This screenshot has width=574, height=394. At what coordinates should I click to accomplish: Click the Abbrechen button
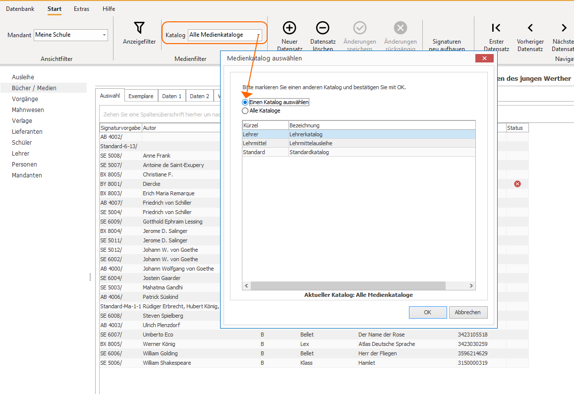click(468, 312)
